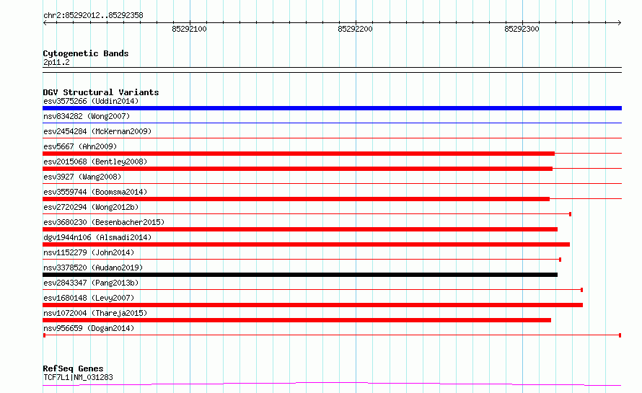Click the thin blue nsv834282 variant line
Screen dimensions: 642x393
click(x=332, y=123)
